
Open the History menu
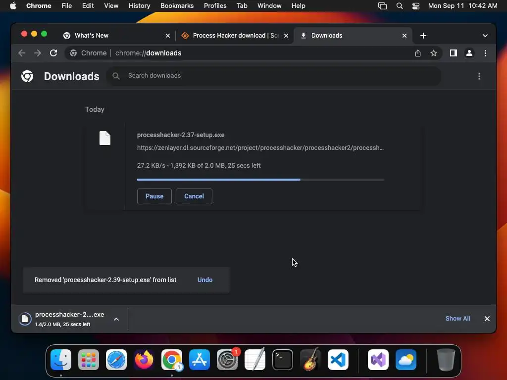[x=139, y=6]
